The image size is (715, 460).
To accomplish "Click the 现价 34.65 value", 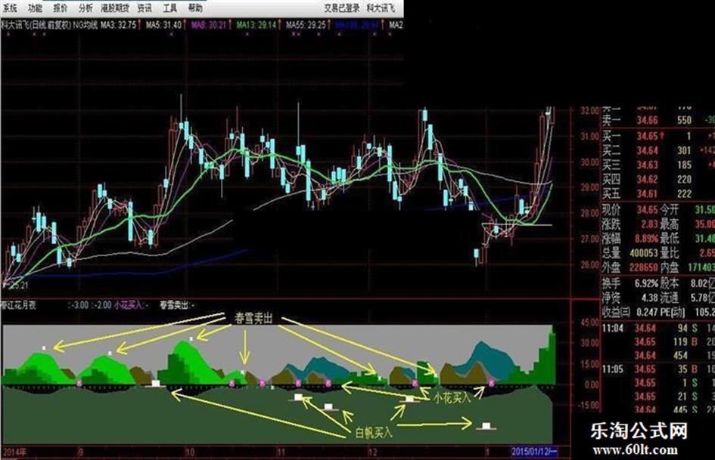I will pos(647,210).
